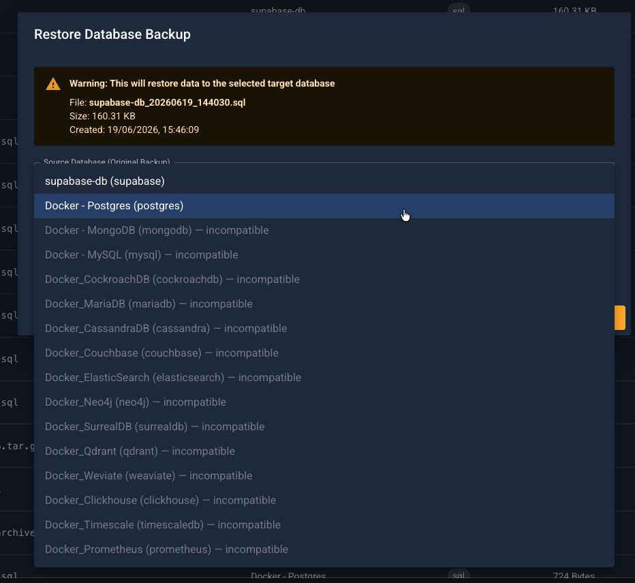Select supabase-db (supabase) option
635x583 pixels.
(x=324, y=181)
